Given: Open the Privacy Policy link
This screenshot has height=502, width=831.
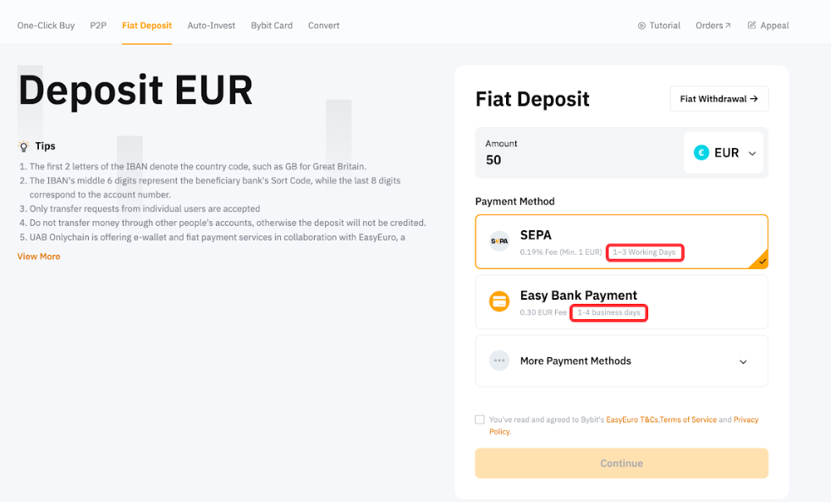Looking at the screenshot, I should tap(746, 419).
